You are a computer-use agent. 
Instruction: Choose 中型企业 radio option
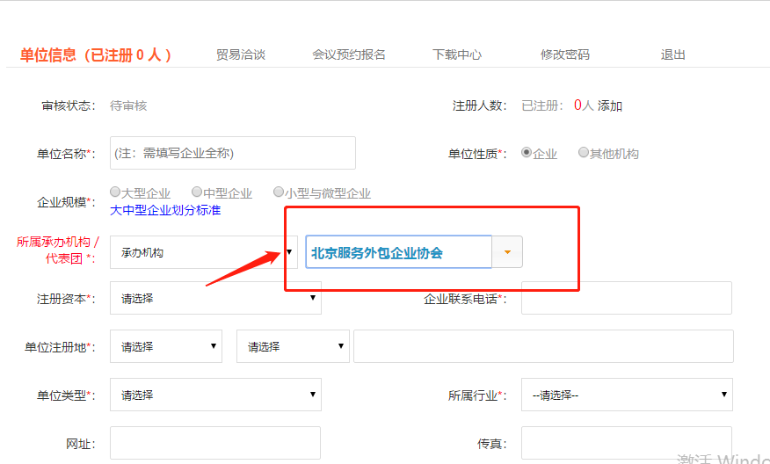click(x=196, y=192)
